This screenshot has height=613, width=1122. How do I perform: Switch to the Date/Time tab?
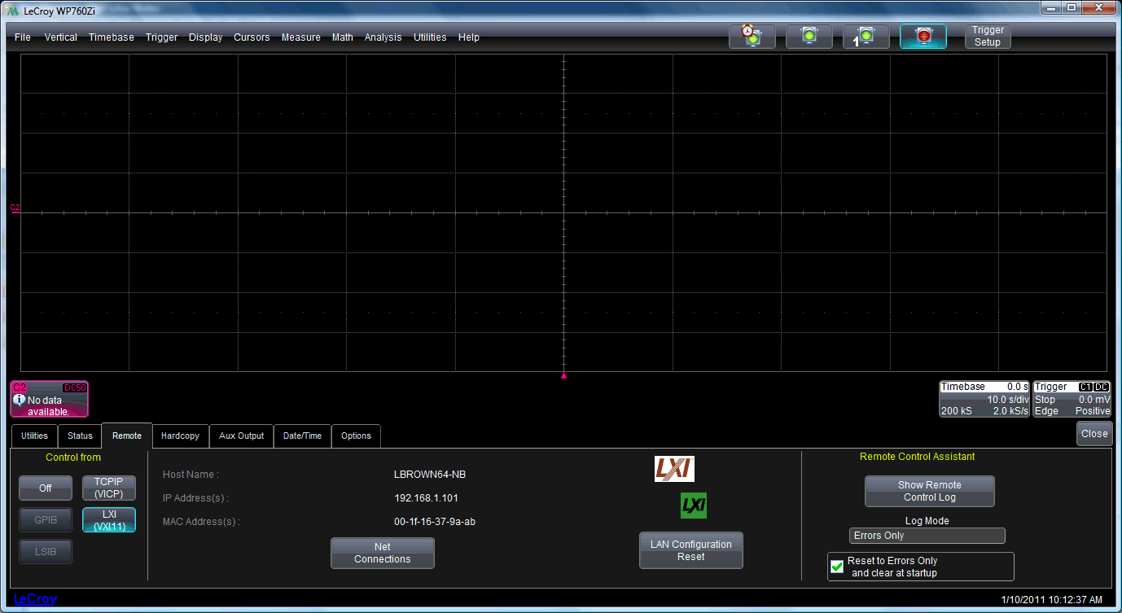click(302, 436)
